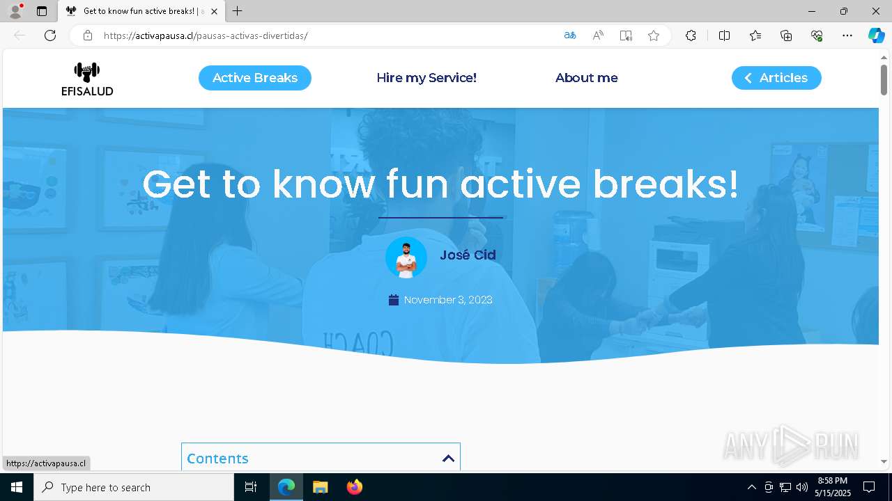Click the address bar URL
This screenshot has height=501, width=892.
(206, 35)
